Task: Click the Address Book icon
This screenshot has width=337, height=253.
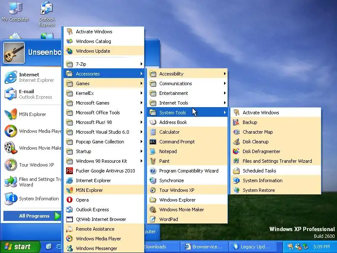Action: coord(153,122)
